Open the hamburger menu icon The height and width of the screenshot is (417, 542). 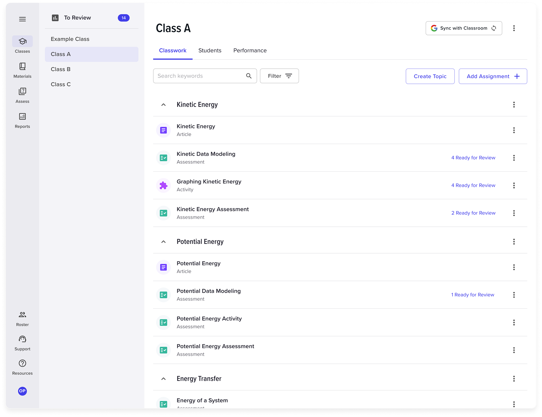(22, 19)
